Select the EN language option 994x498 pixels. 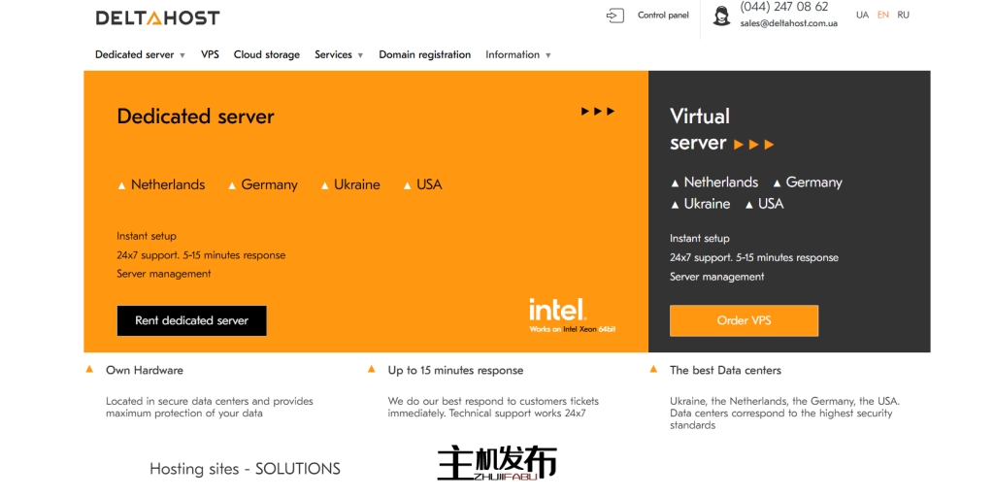coord(883,16)
